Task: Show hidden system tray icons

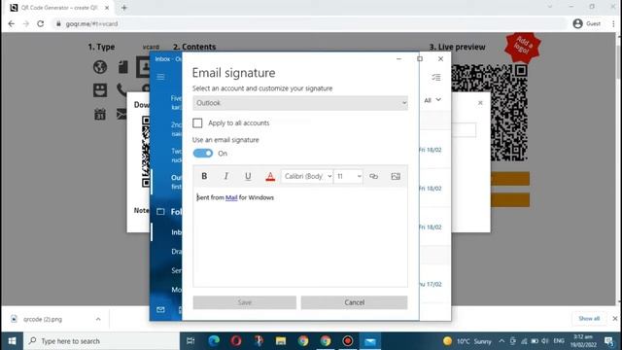Action: [501, 341]
